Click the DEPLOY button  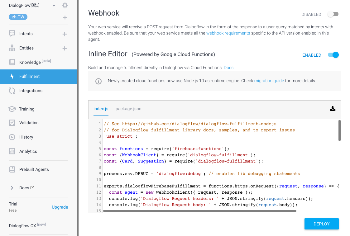(x=321, y=224)
